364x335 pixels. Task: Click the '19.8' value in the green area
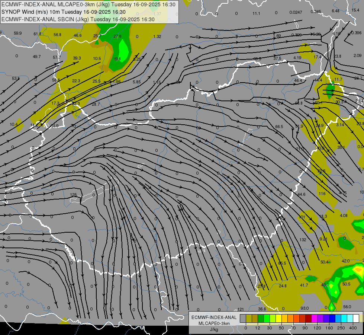coord(117,59)
